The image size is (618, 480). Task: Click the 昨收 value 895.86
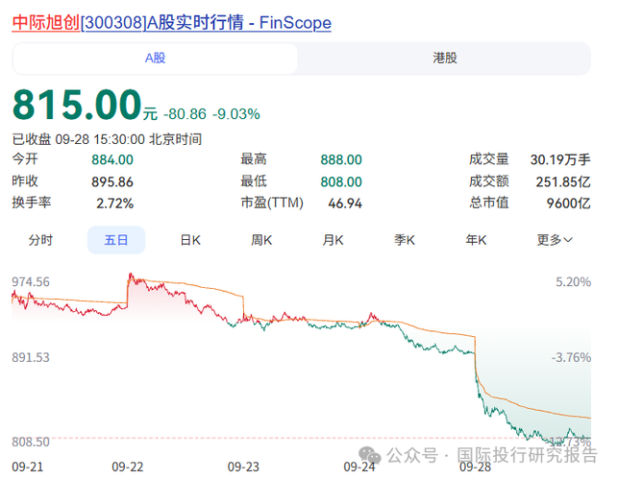112,181
